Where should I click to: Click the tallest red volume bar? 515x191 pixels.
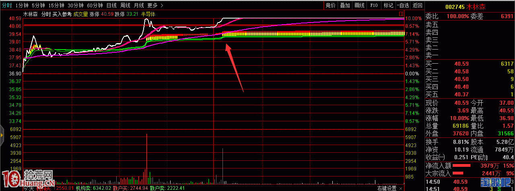(146, 159)
